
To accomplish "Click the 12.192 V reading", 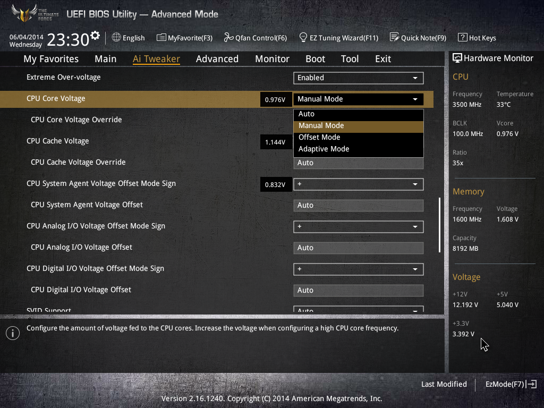I will [x=465, y=304].
